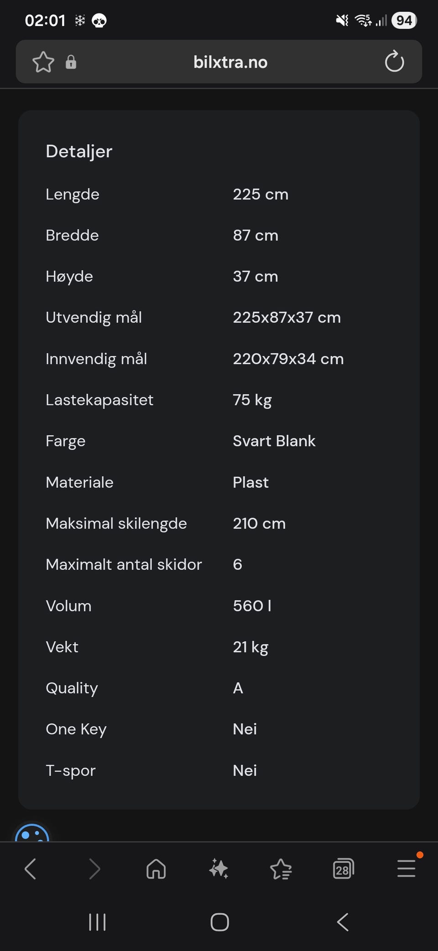Viewport: 438px width, 951px height.
Task: Tap the 225x87x37 cm outer dimension value
Action: click(287, 317)
